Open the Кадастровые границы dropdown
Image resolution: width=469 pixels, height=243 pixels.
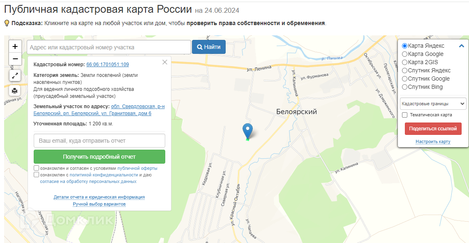click(x=433, y=104)
